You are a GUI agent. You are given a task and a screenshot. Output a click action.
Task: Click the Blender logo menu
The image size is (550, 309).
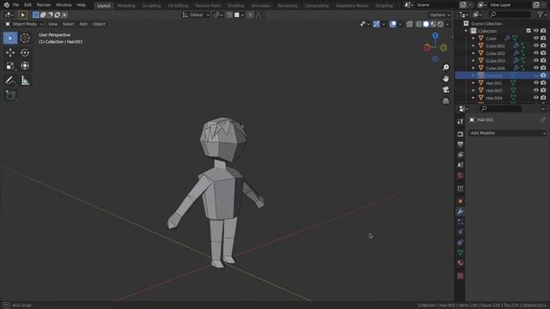tap(6, 5)
